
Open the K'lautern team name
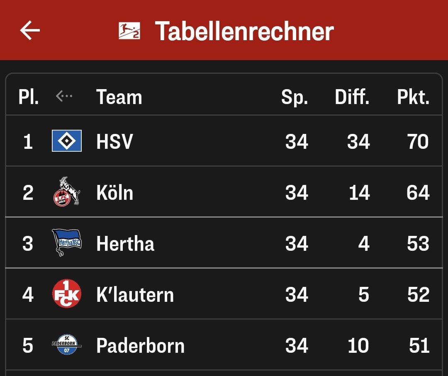point(135,294)
